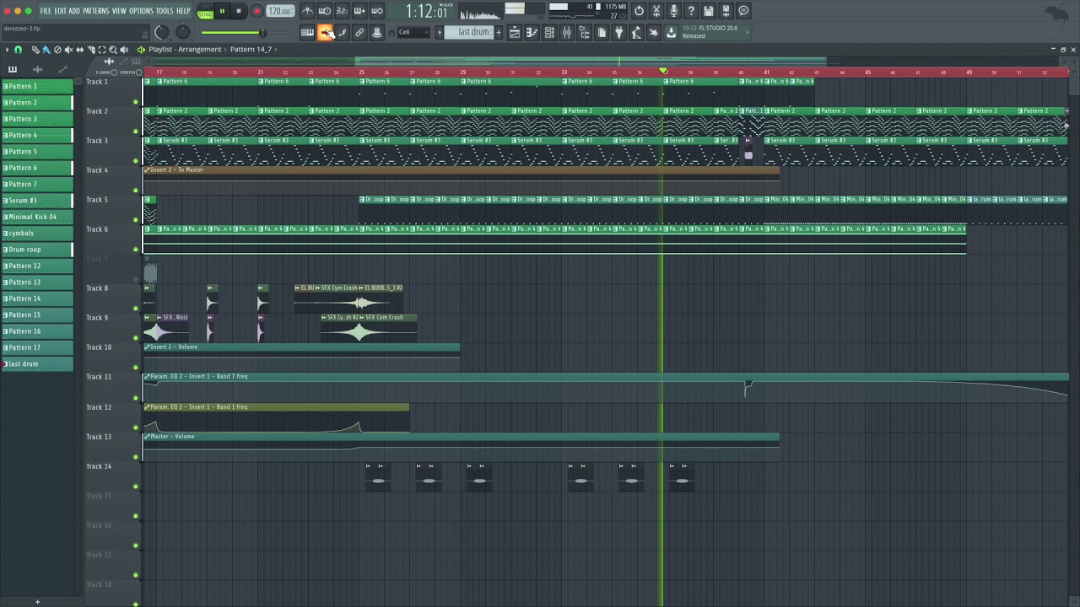1080x607 pixels.
Task: Select the playlist delete tool
Action: click(x=57, y=50)
